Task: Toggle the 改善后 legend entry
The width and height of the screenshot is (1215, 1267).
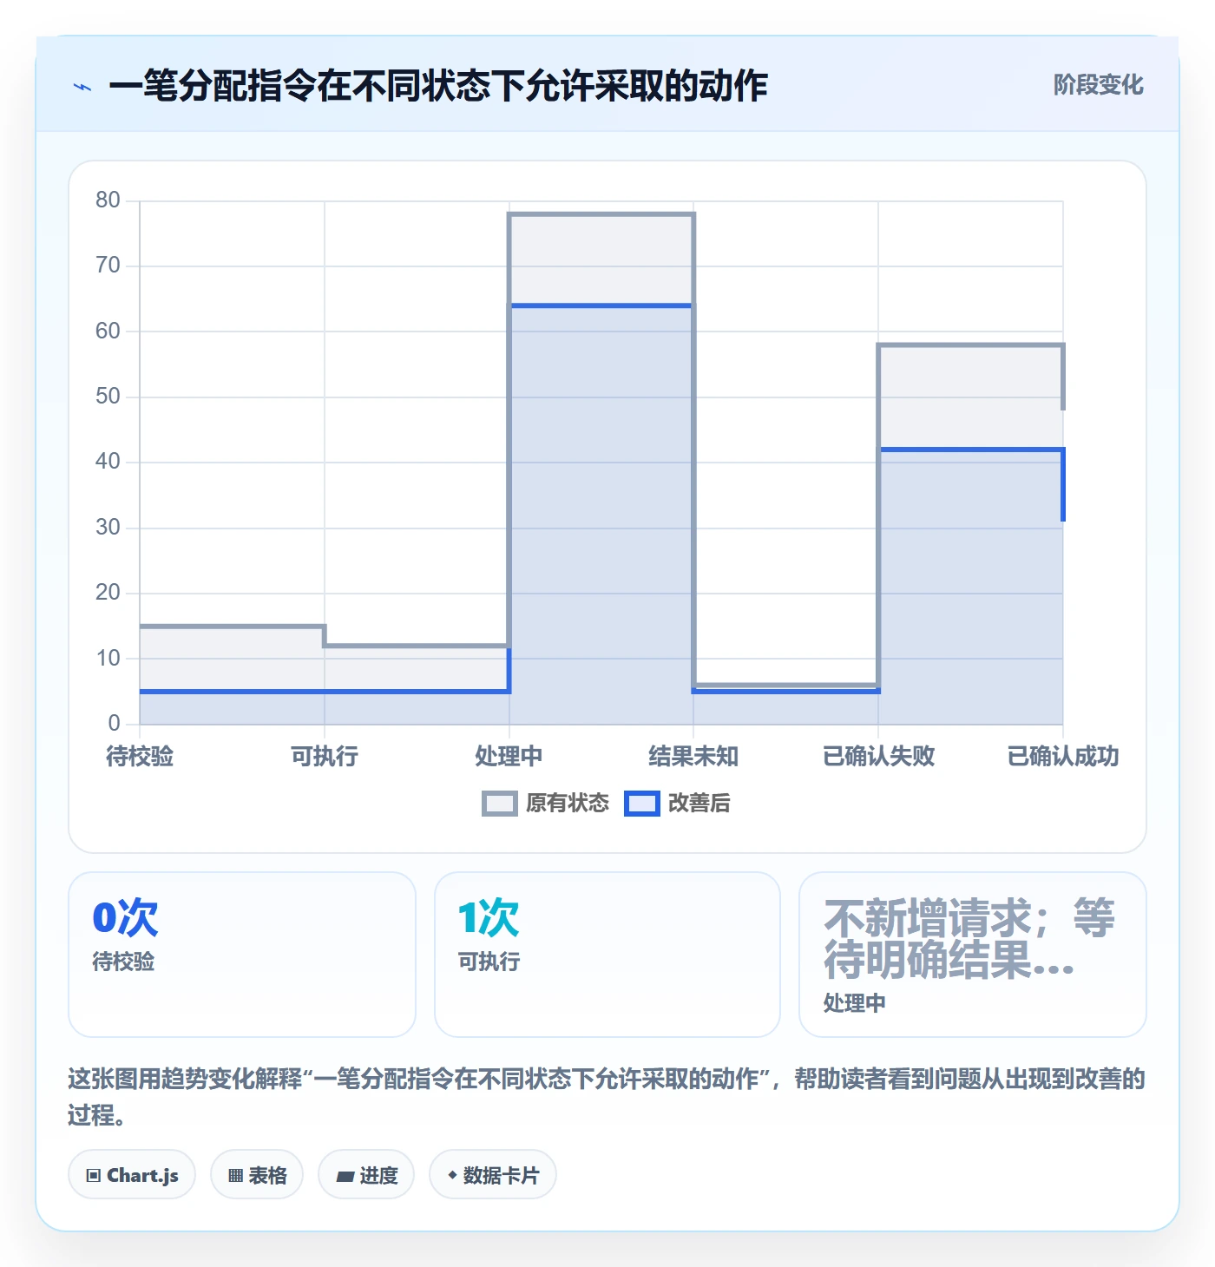Action: [678, 804]
